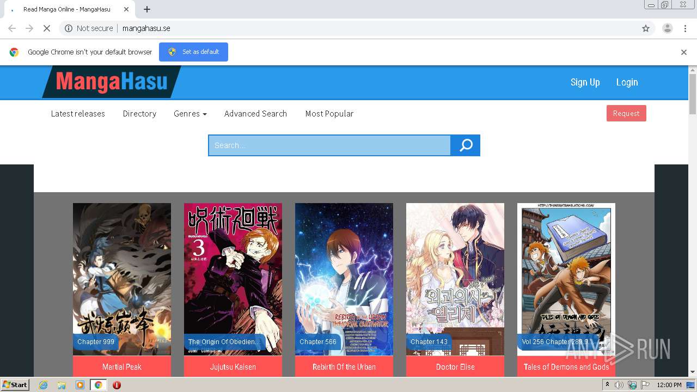Open the Doctor Elise cover thumbnail

click(455, 279)
